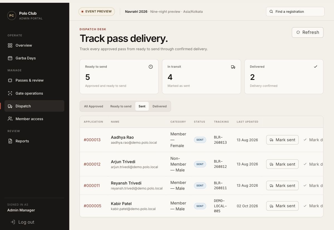Image resolution: width=334 pixels, height=230 pixels.
Task: Click the In transit summary card
Action: click(202, 77)
